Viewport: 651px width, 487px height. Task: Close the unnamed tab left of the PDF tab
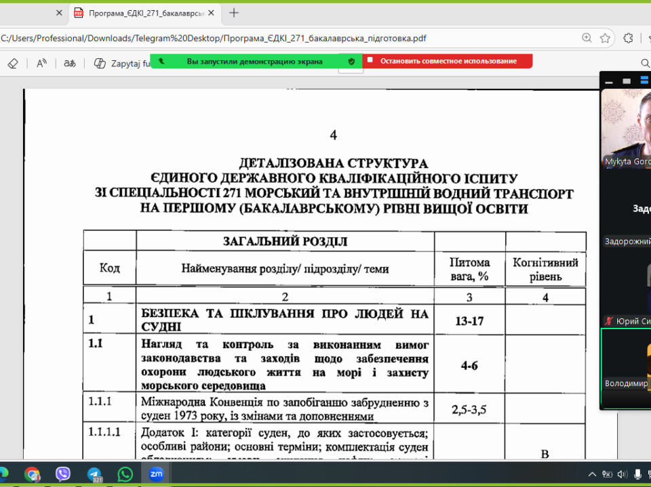pyautogui.click(x=59, y=14)
